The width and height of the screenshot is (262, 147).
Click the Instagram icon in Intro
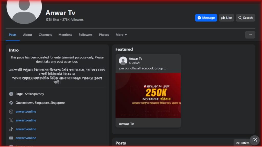click(11, 112)
